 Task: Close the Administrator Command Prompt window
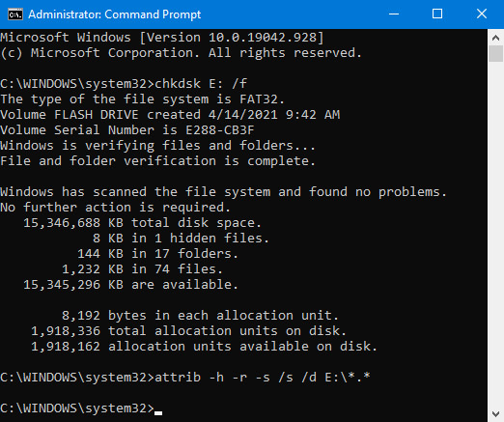tap(482, 14)
